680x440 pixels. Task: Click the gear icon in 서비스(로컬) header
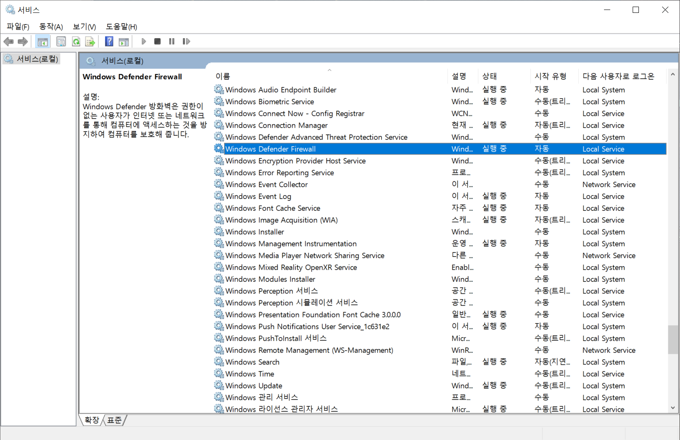(91, 61)
